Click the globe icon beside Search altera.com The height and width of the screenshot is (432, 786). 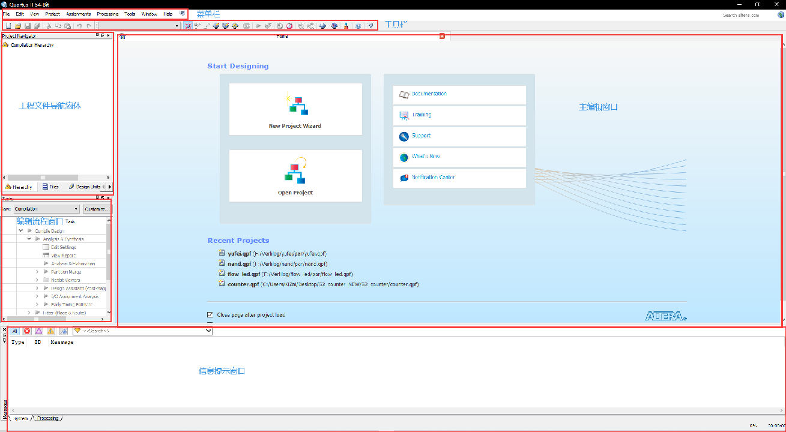click(x=780, y=14)
